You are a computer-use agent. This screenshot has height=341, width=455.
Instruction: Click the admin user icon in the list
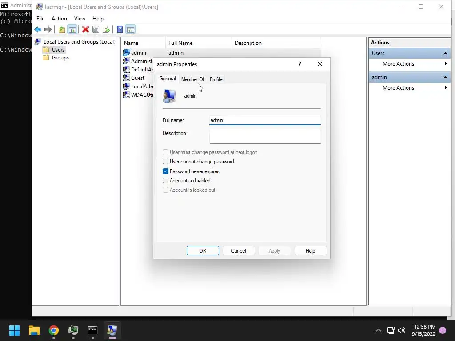coord(126,52)
